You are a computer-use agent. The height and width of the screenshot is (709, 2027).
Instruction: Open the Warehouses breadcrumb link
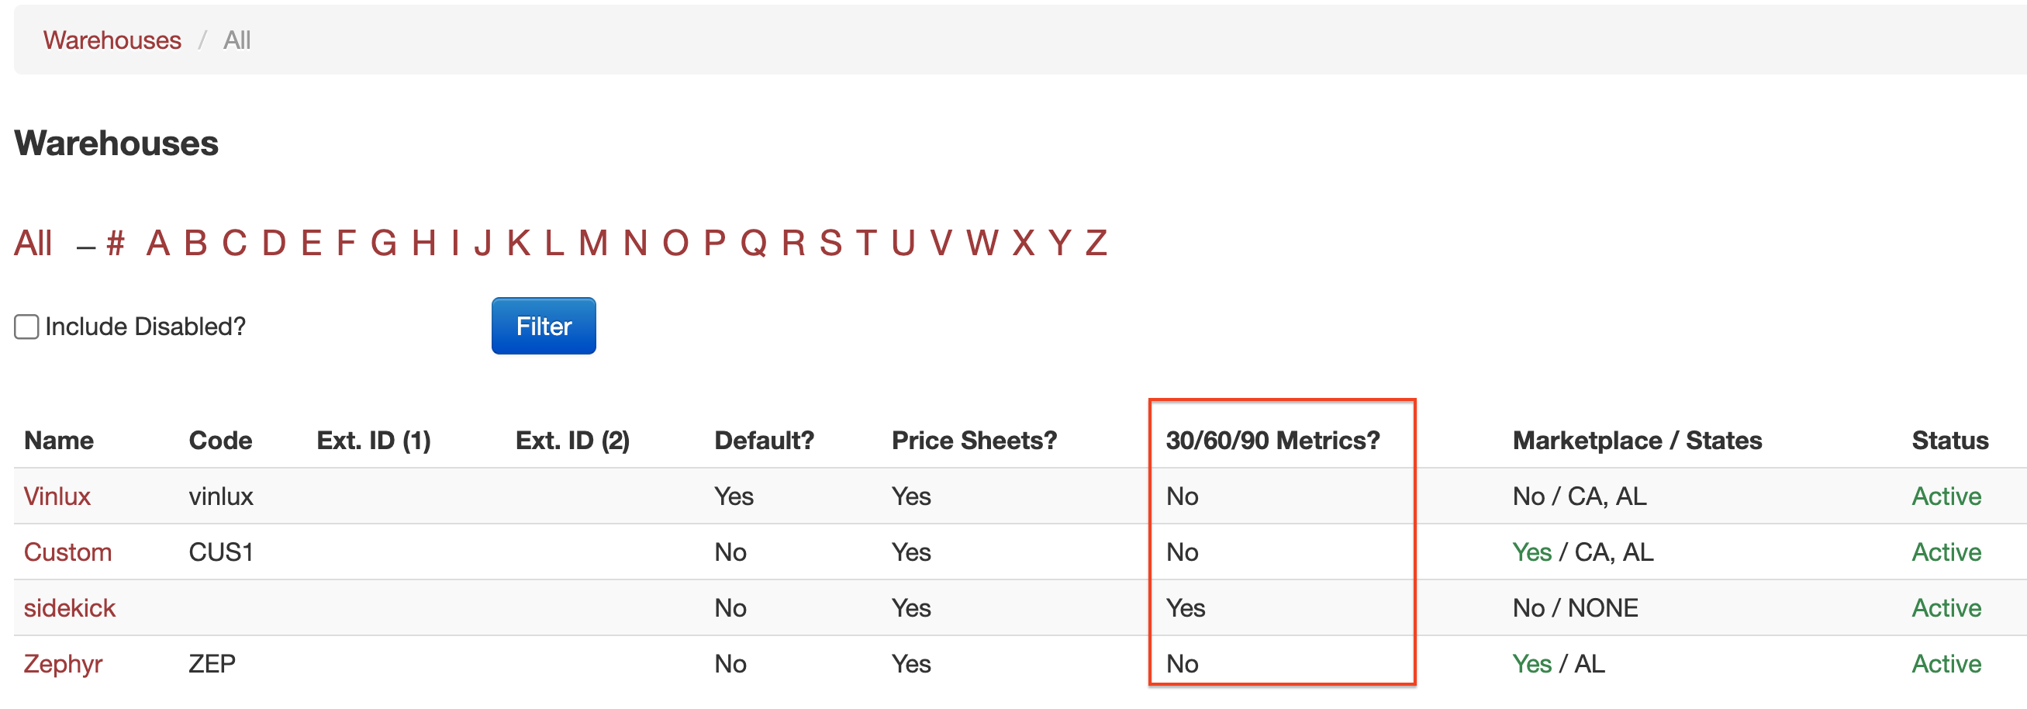coord(112,40)
